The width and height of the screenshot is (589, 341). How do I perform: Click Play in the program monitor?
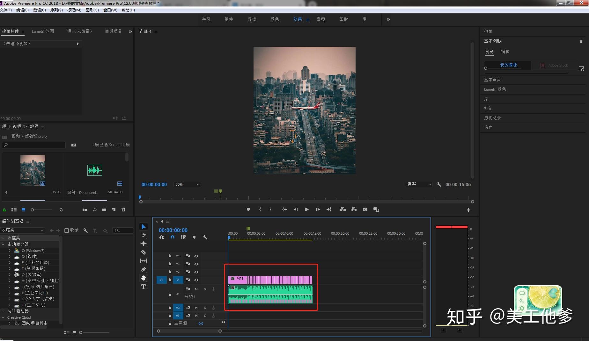306,210
